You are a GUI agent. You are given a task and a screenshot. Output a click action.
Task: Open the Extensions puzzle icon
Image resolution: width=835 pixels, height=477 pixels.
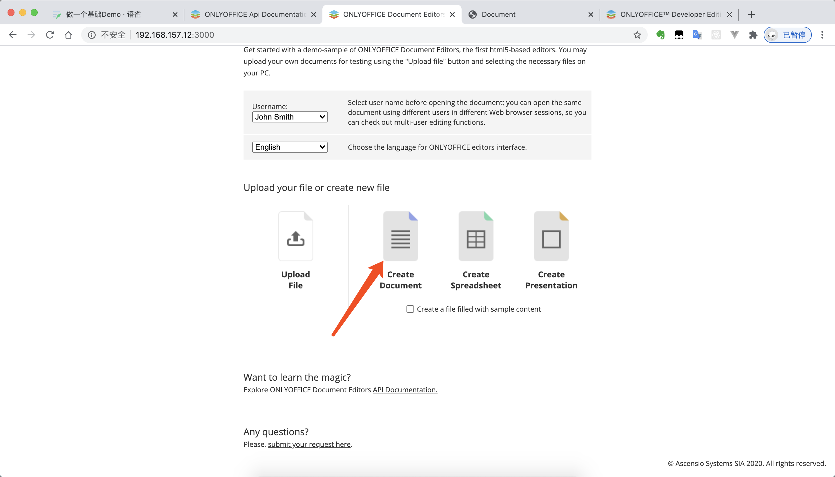tap(753, 35)
